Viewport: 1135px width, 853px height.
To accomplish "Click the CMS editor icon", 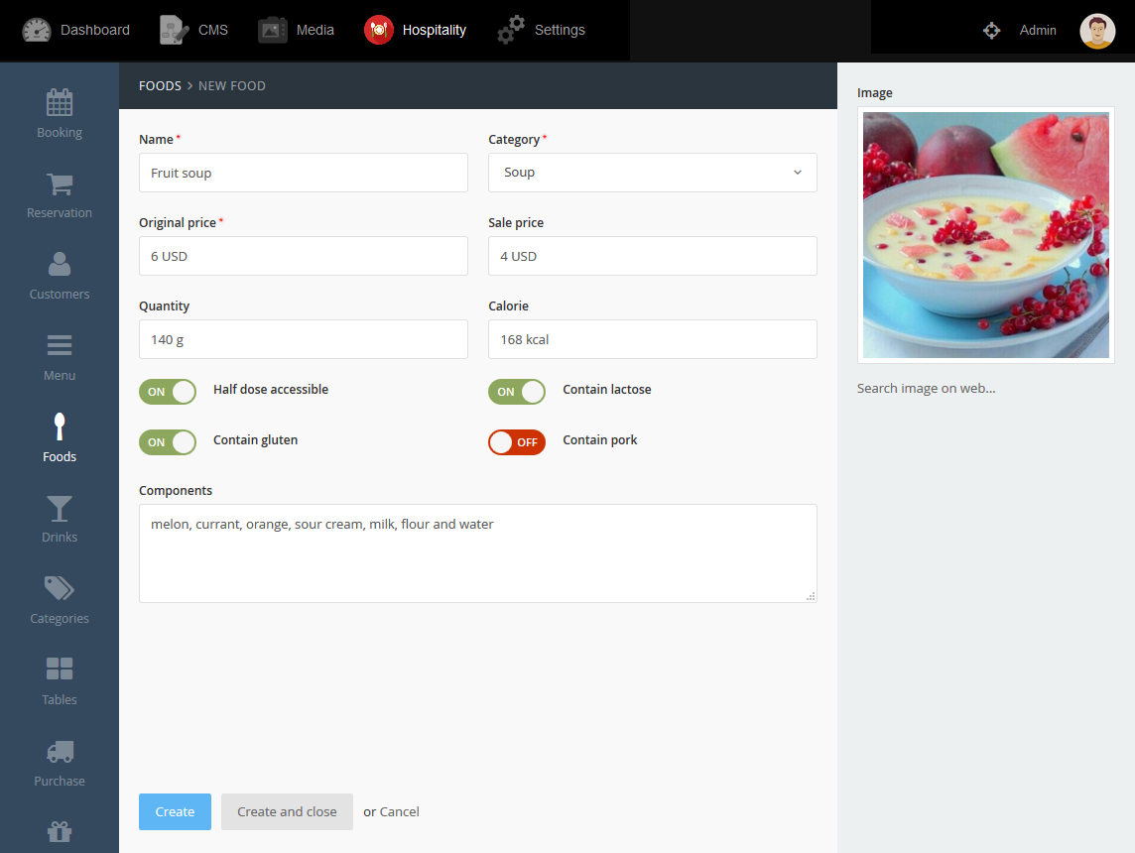I will click(174, 30).
